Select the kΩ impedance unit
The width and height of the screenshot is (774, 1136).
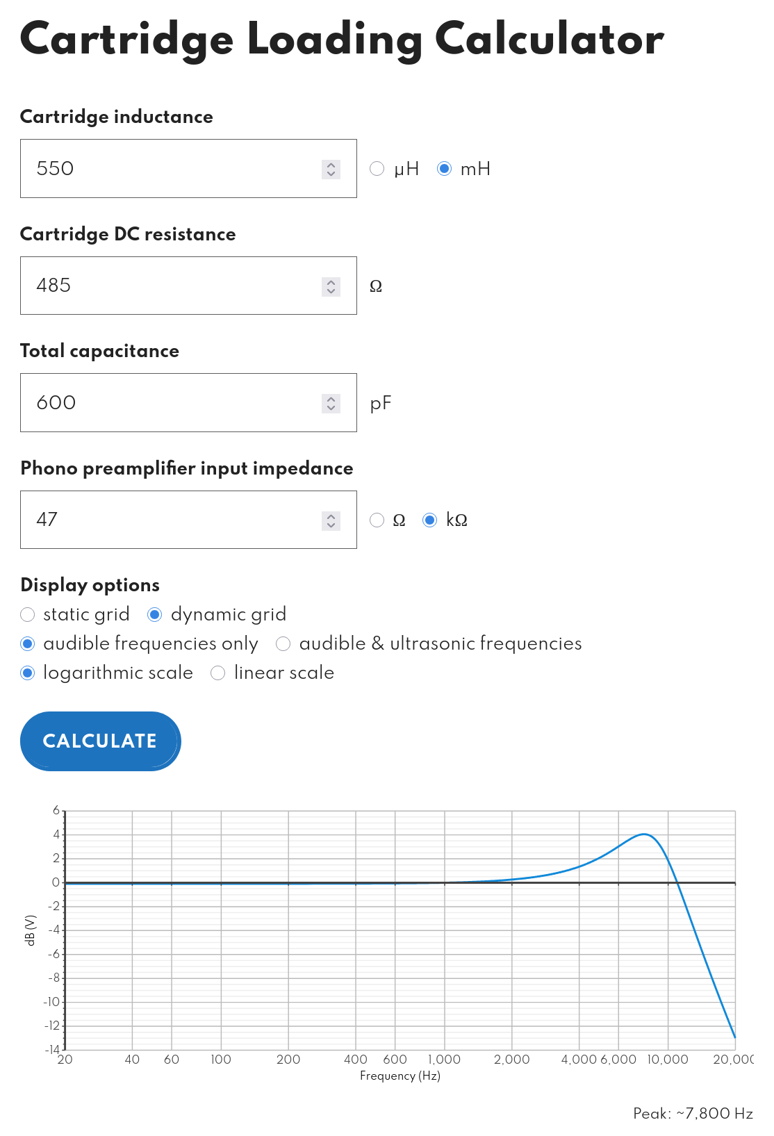coord(430,520)
